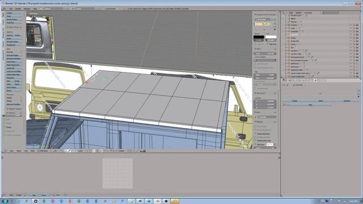This screenshot has height=204, width=363.
Task: Click the selectable cursor icon for Cube row
Action: pos(354,28)
